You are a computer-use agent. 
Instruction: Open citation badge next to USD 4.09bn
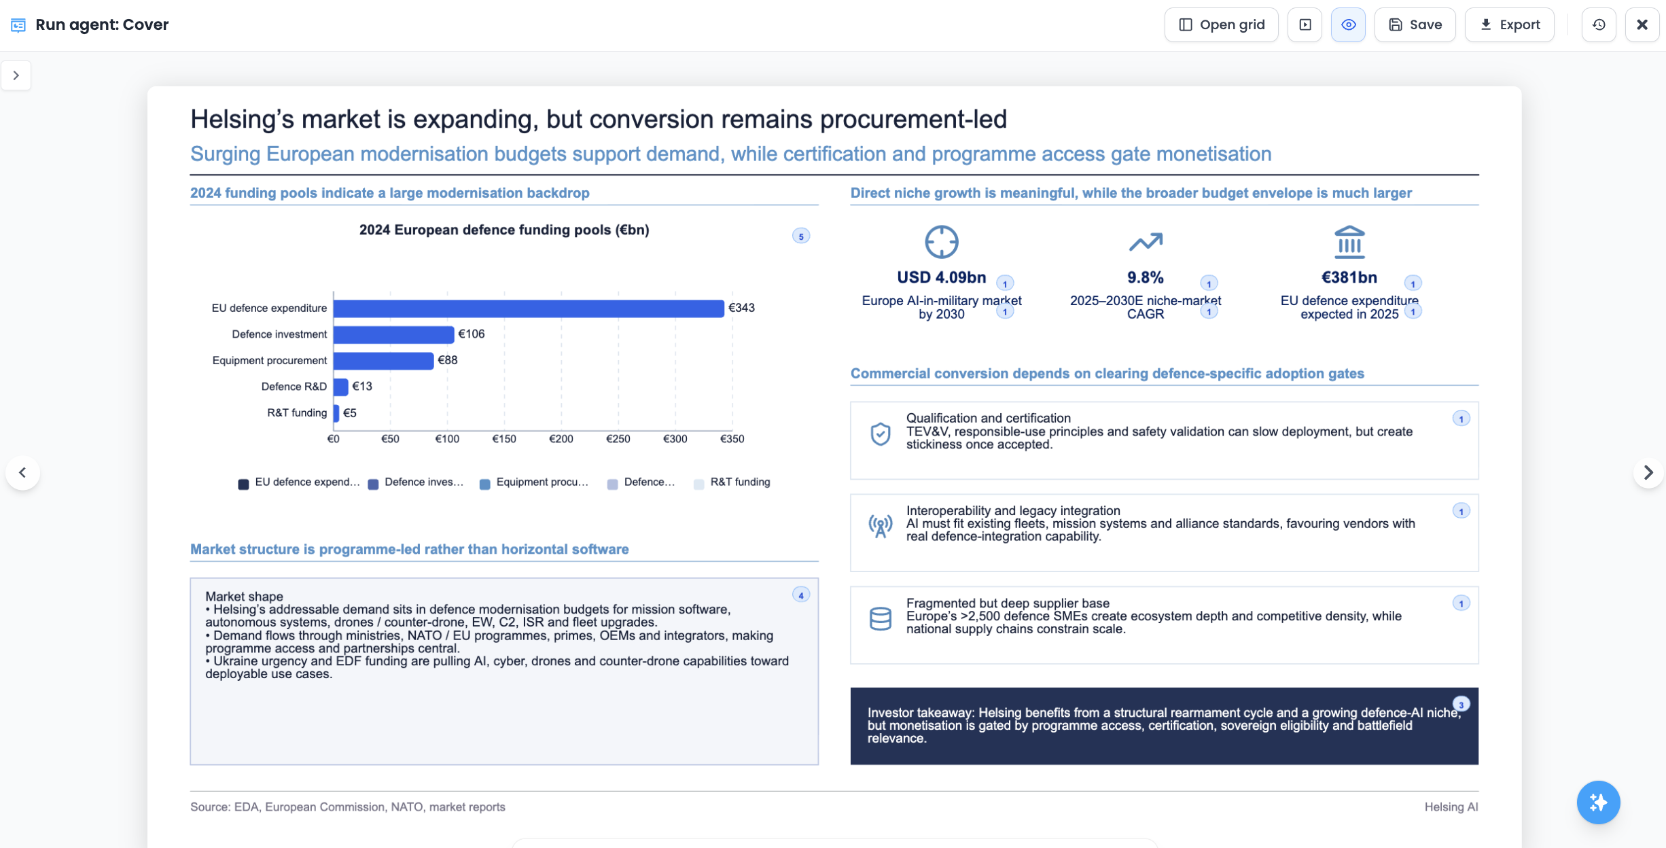(x=1005, y=283)
